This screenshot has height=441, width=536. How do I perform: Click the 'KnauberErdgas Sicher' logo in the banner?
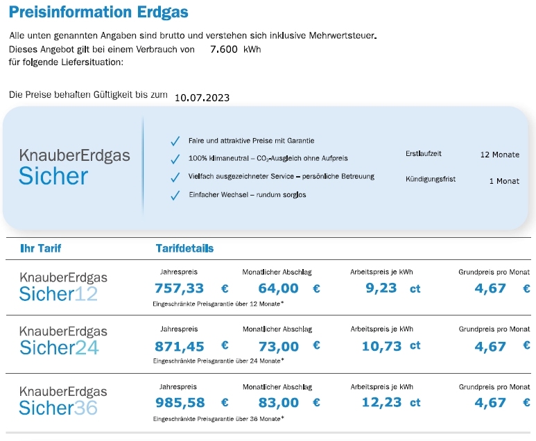click(74, 167)
